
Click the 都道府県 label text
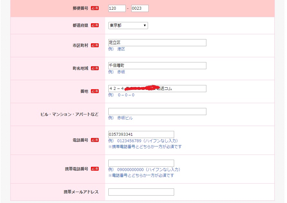(80, 25)
